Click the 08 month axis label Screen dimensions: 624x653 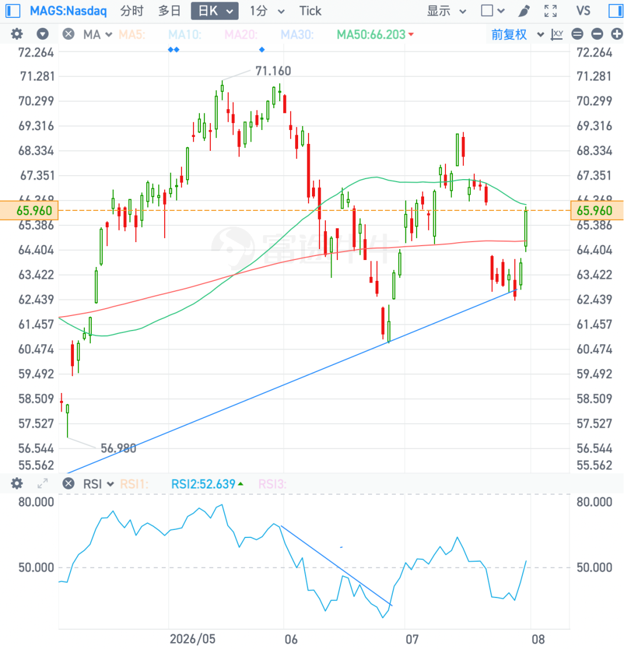pos(538,639)
